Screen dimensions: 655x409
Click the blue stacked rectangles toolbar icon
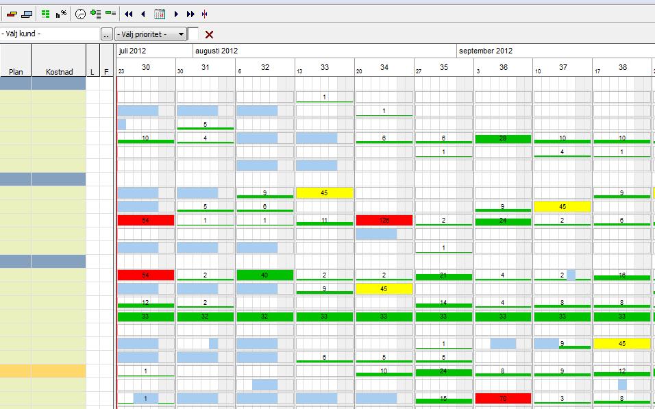pos(27,14)
